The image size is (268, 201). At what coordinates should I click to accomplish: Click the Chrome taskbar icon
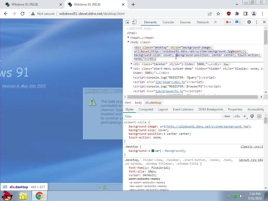click(x=40, y=196)
